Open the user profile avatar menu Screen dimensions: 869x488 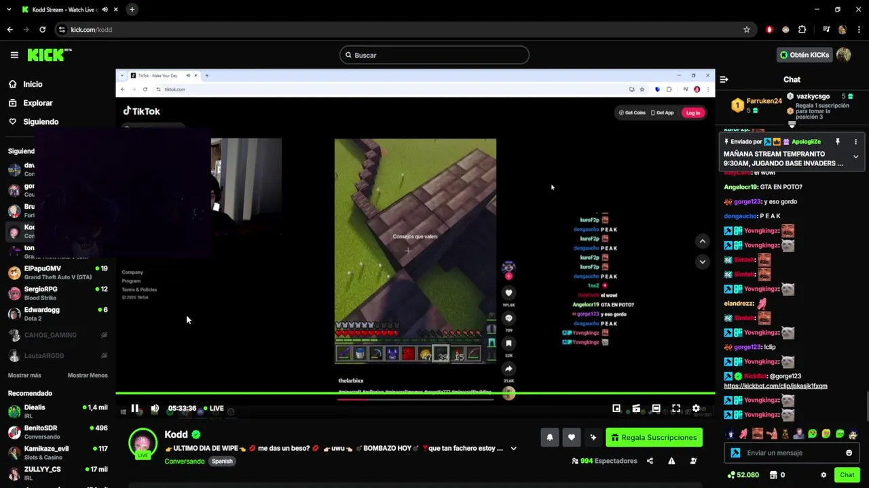point(844,55)
